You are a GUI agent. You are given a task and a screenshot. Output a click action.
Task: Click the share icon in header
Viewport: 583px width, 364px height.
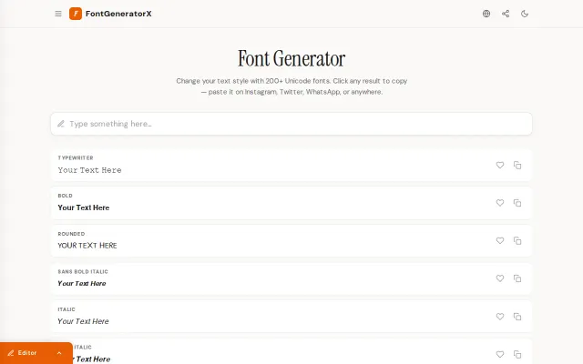506,14
